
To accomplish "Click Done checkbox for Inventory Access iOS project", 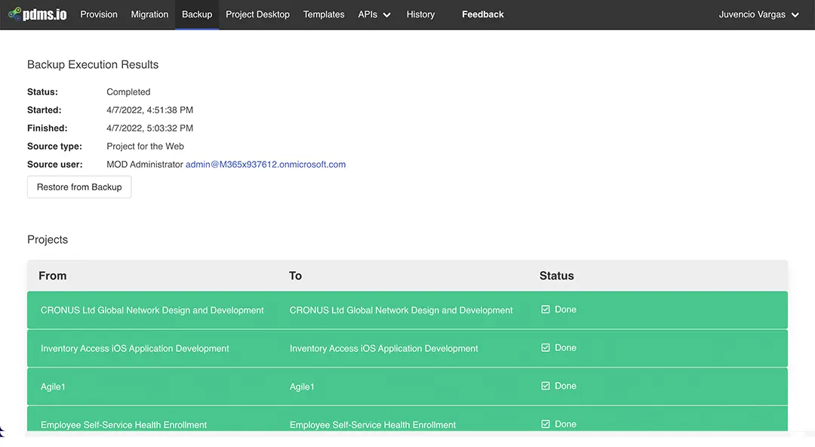I will (545, 347).
